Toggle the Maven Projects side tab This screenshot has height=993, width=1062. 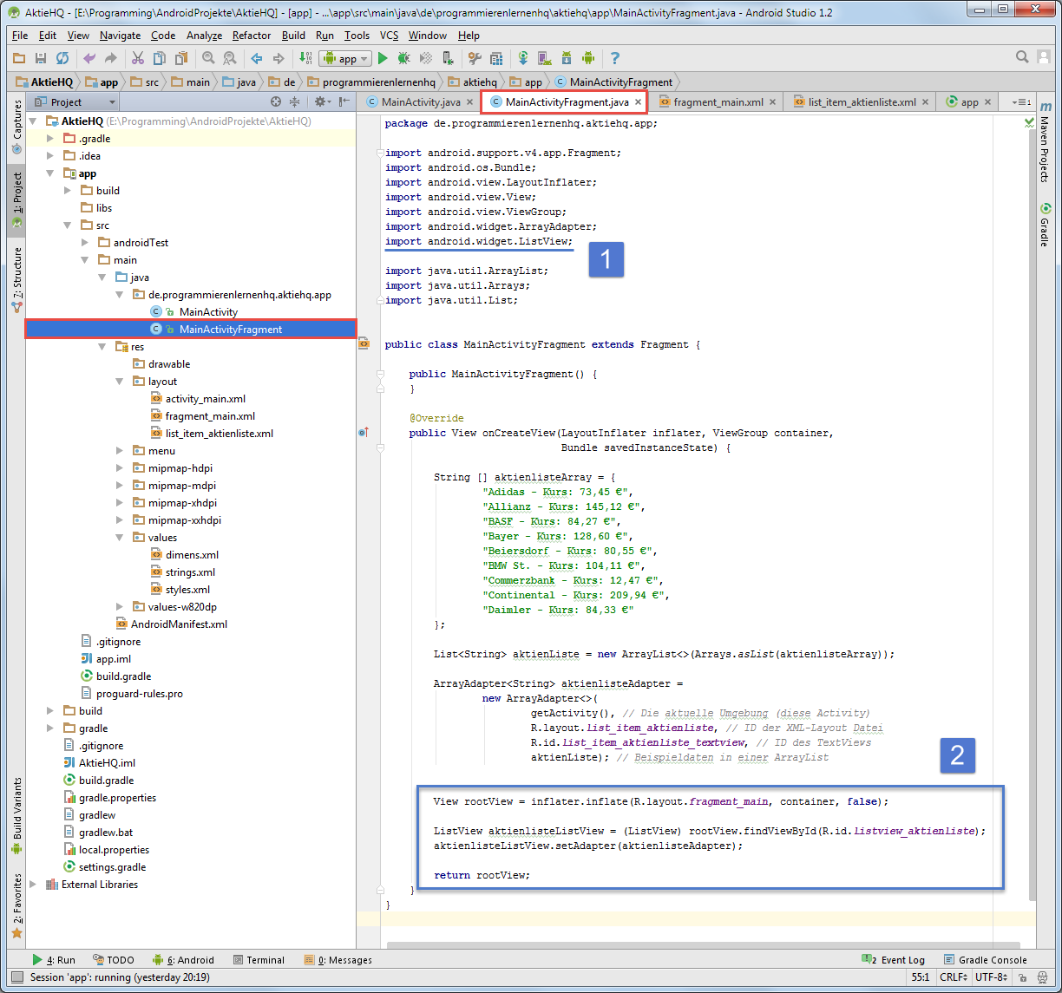1045,140
